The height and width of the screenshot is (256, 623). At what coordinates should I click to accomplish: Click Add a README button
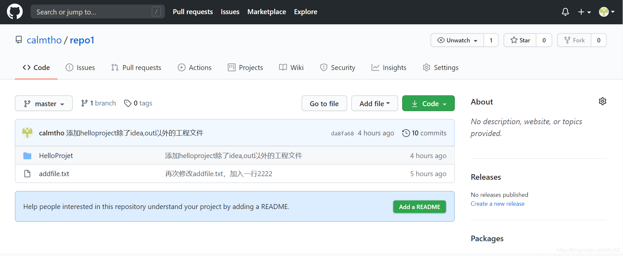pyautogui.click(x=420, y=207)
